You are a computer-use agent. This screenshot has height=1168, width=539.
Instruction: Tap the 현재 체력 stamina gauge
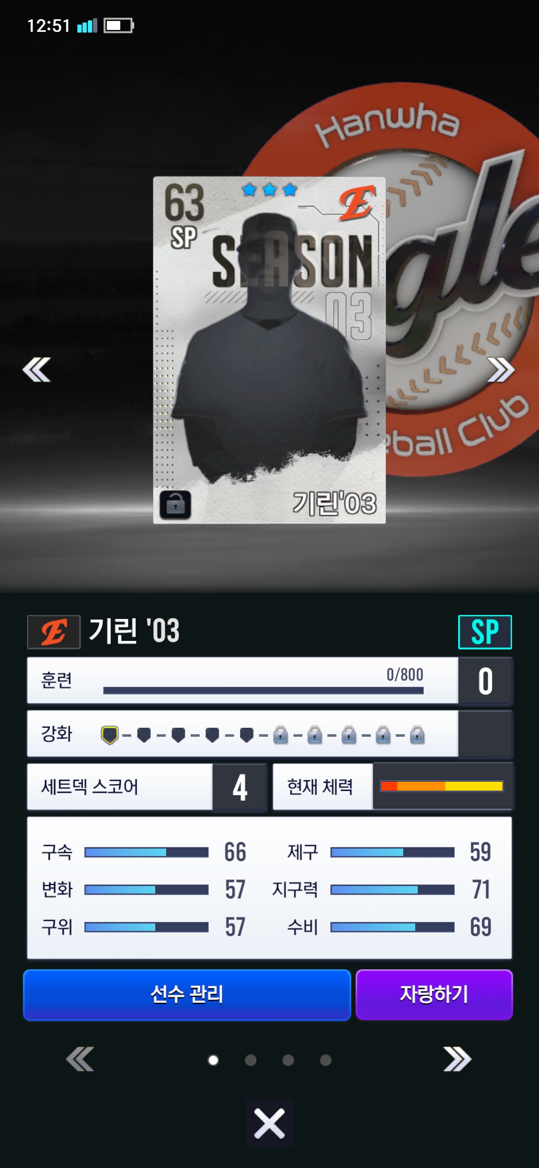[442, 786]
